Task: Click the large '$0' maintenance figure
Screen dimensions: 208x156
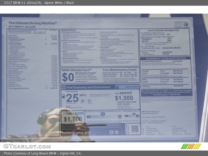Action: [68, 77]
